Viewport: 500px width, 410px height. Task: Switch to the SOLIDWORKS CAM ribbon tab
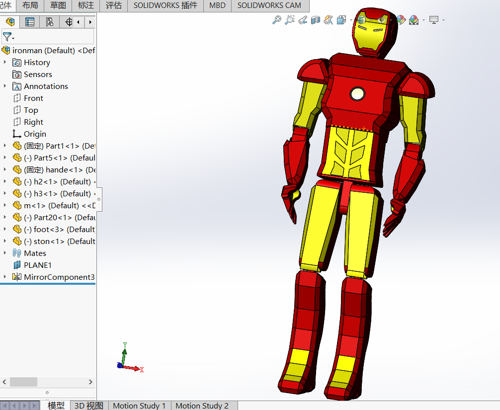[269, 5]
